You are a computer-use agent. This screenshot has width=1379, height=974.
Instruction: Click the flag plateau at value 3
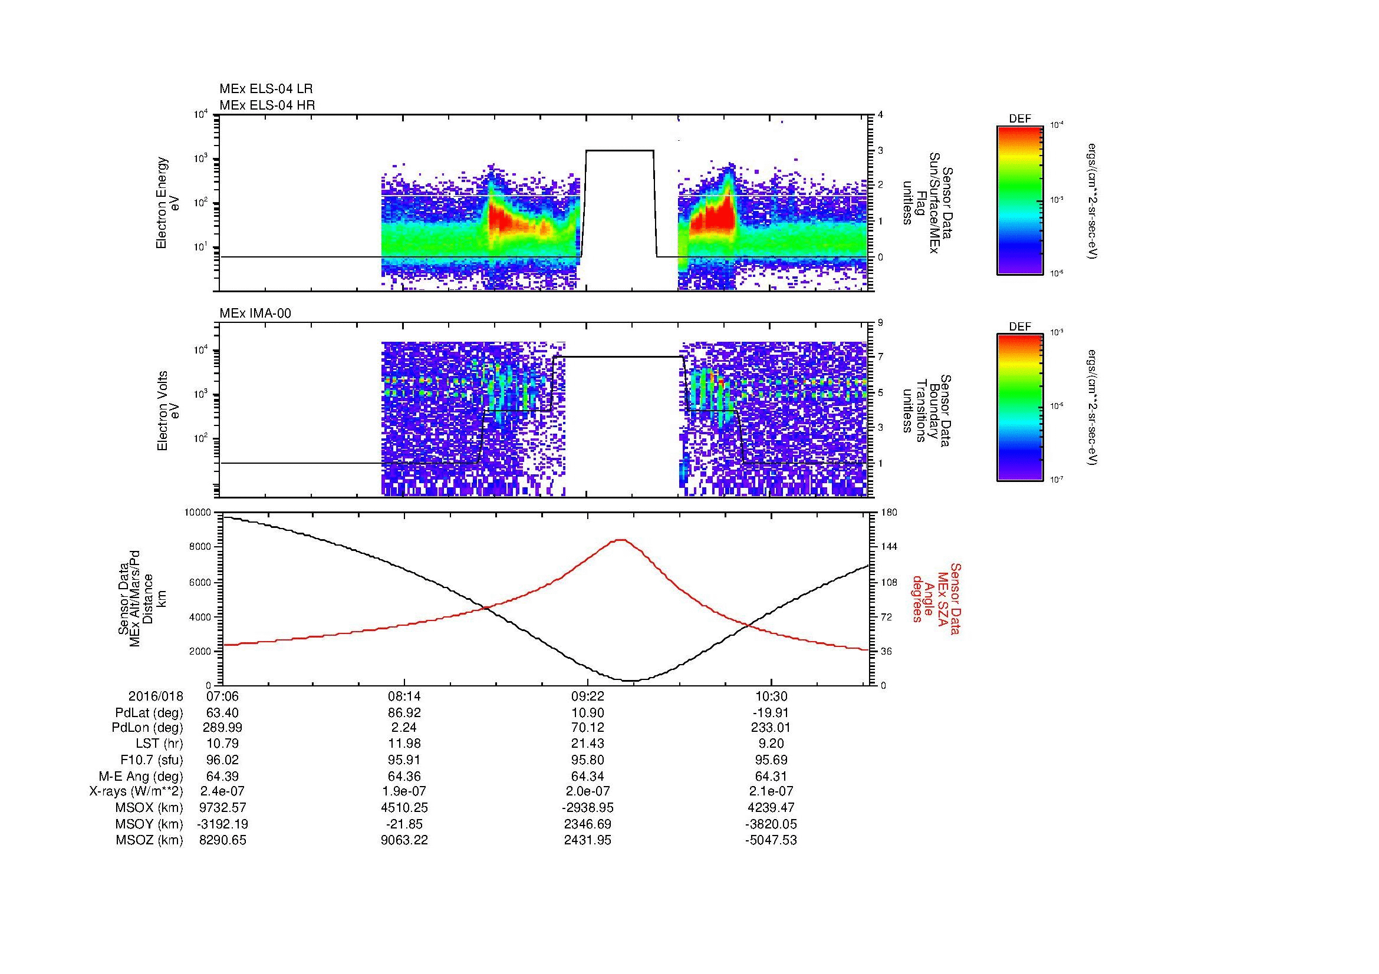(620, 150)
